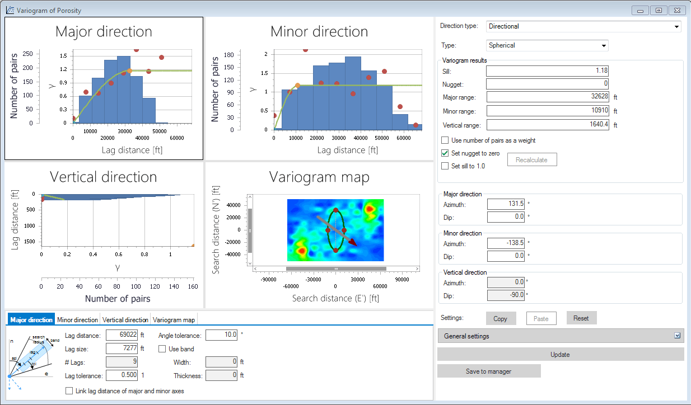Image resolution: width=691 pixels, height=405 pixels.
Task: Click the Variogram map horizontal scrollbar
Action: [336, 269]
